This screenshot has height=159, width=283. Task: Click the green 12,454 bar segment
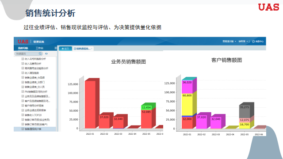pos(146,108)
